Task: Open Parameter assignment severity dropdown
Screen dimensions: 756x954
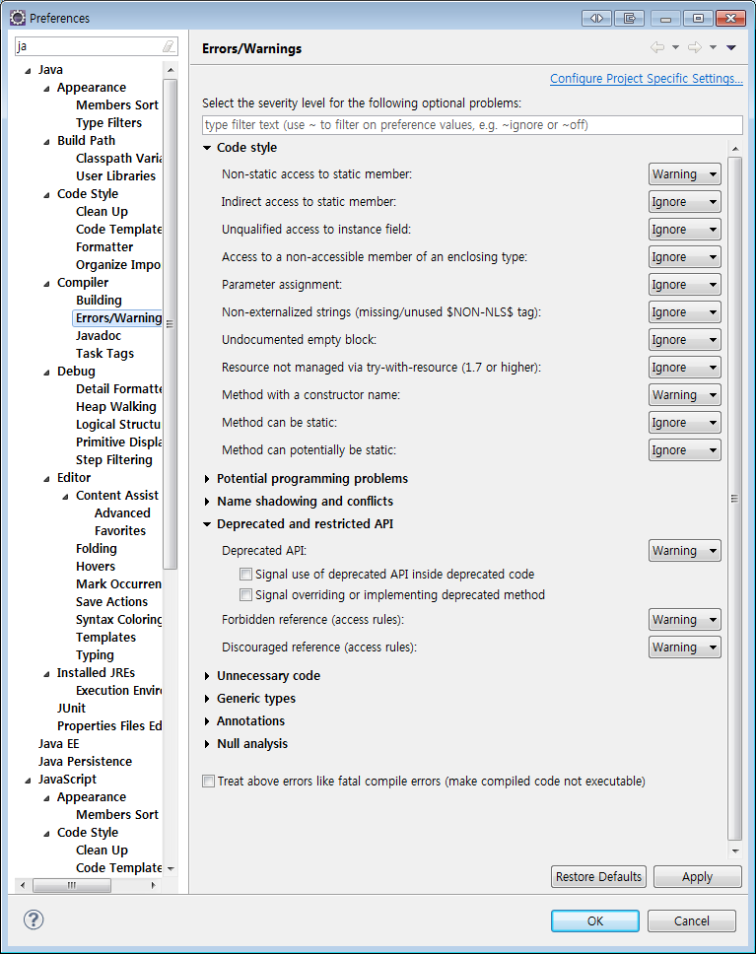Action: coord(685,284)
